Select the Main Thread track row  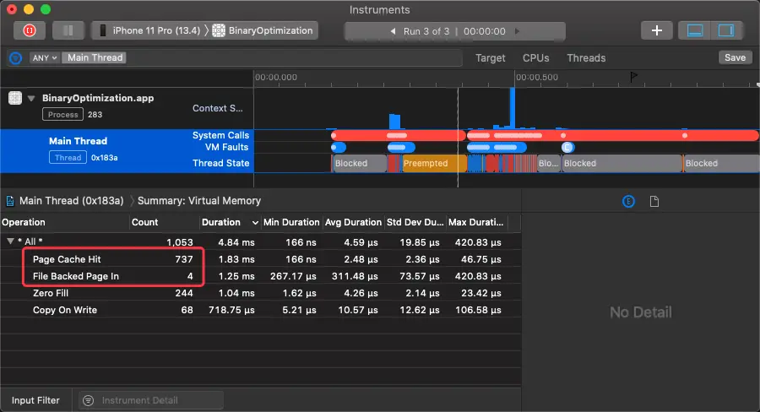(127, 151)
